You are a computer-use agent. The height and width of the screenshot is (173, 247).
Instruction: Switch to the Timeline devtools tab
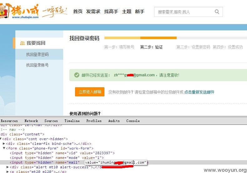[x=72, y=121]
